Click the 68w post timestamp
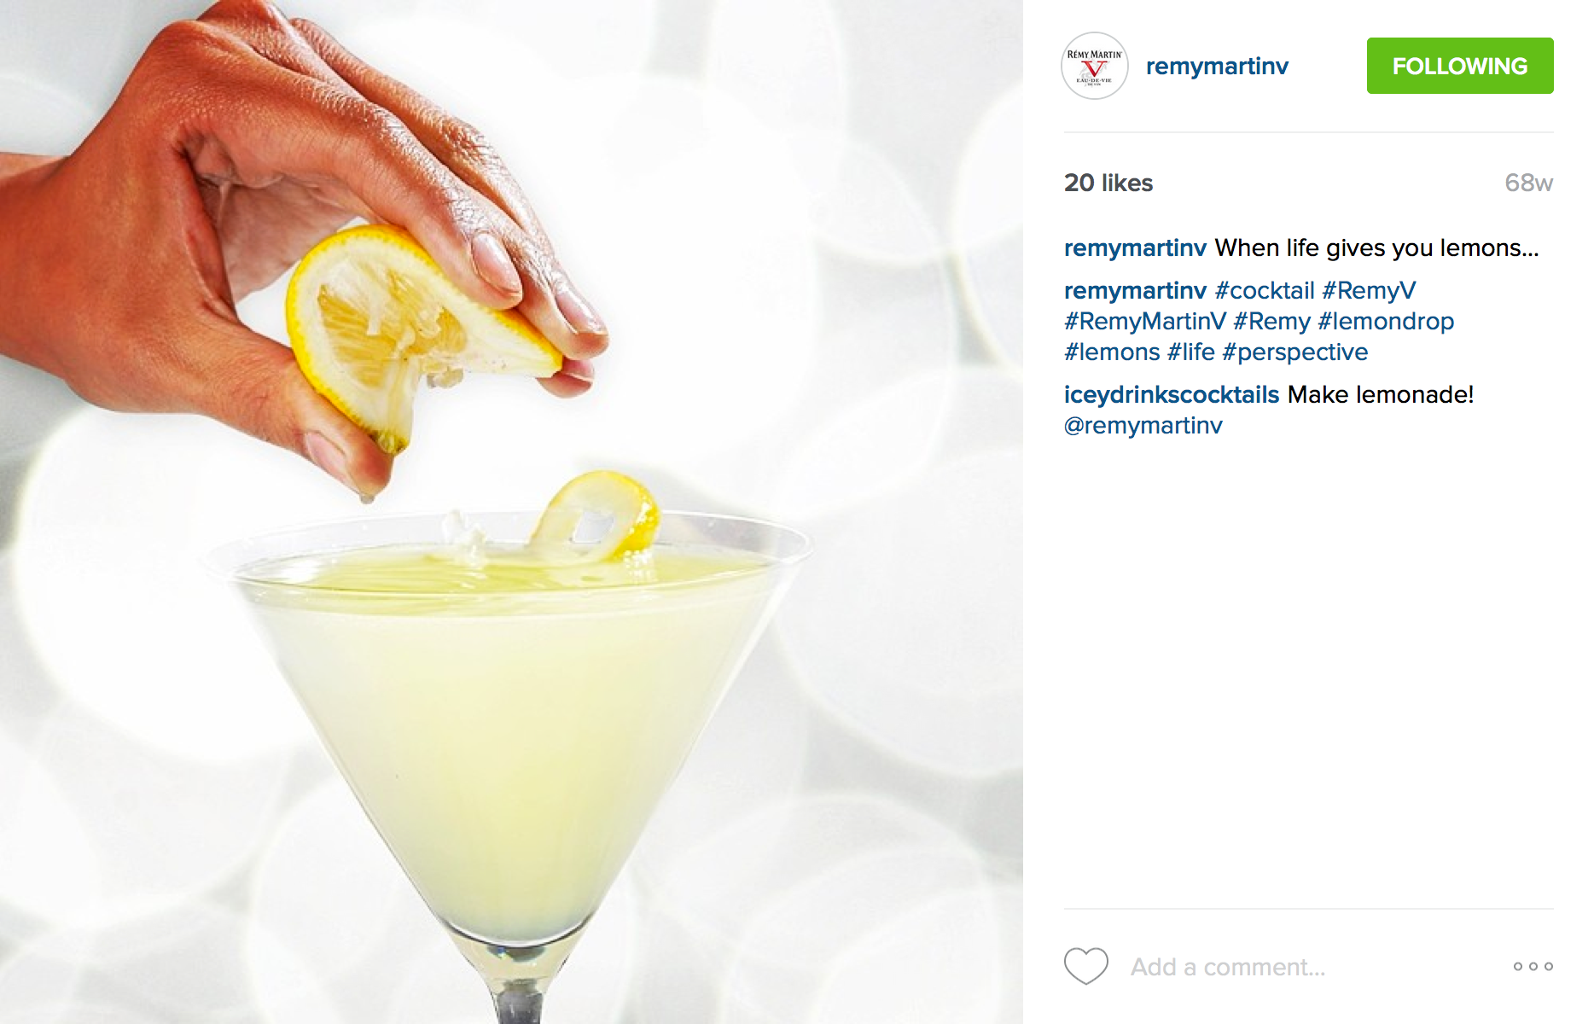1594x1024 pixels. tap(1528, 183)
